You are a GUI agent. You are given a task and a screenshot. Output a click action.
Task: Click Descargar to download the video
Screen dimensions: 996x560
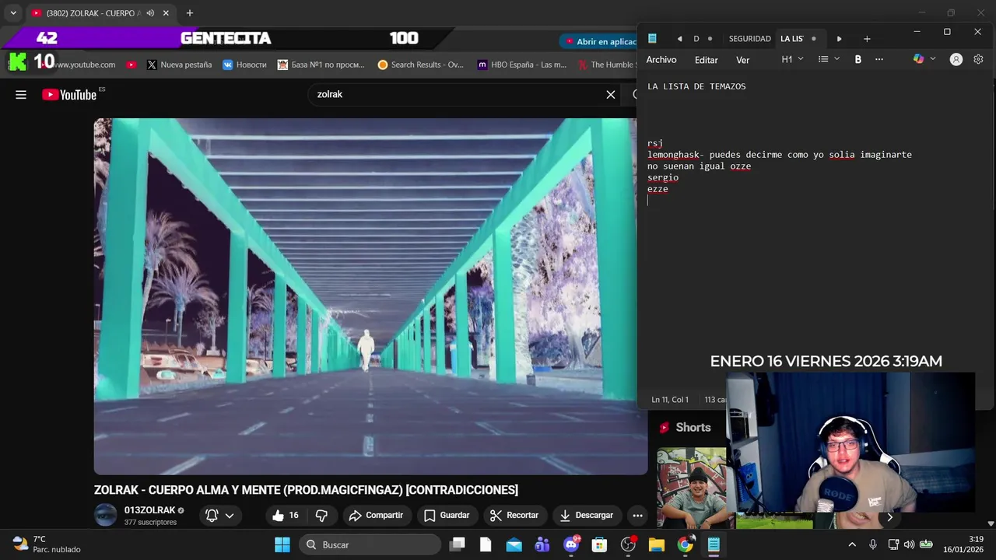tap(587, 515)
